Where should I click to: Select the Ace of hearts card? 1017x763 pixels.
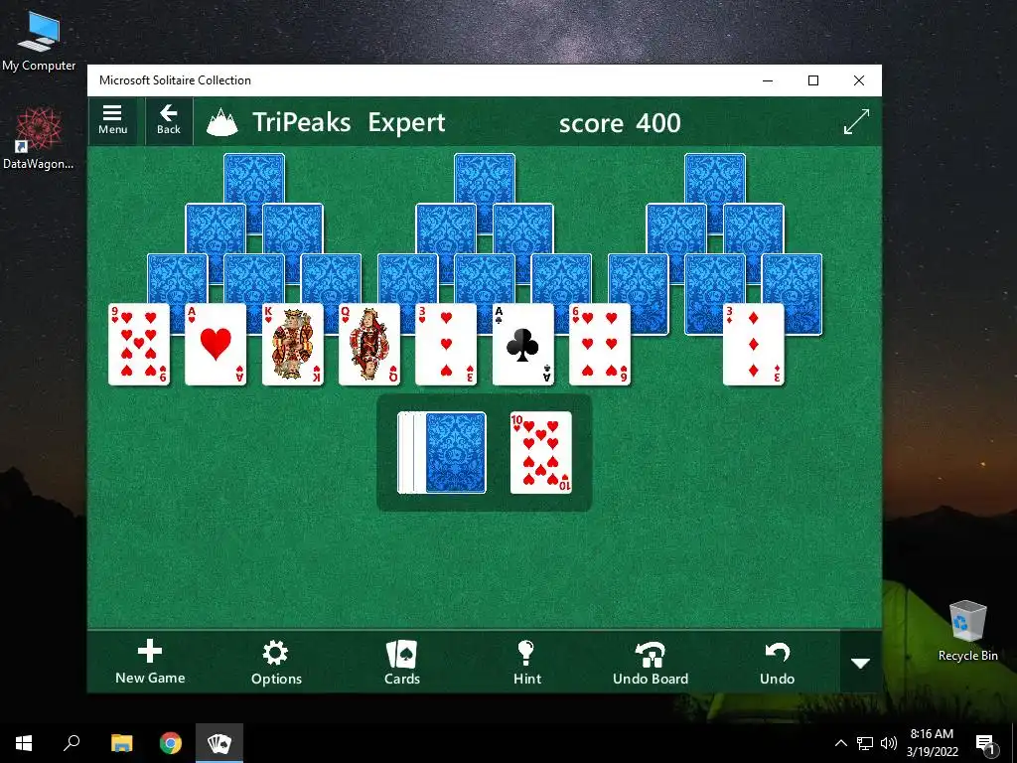point(216,345)
